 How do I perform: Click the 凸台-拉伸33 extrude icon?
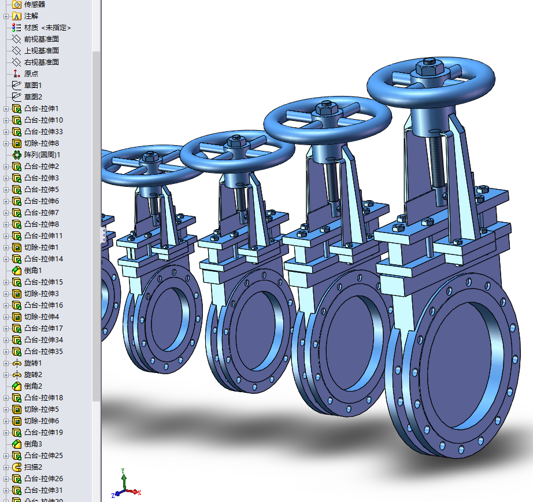(x=16, y=132)
